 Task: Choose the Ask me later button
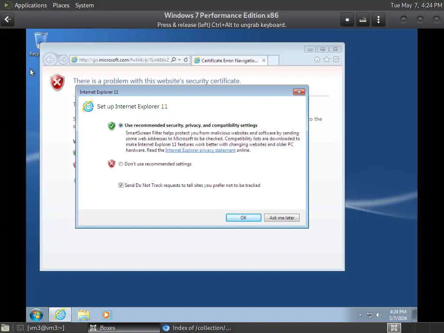[282, 218]
